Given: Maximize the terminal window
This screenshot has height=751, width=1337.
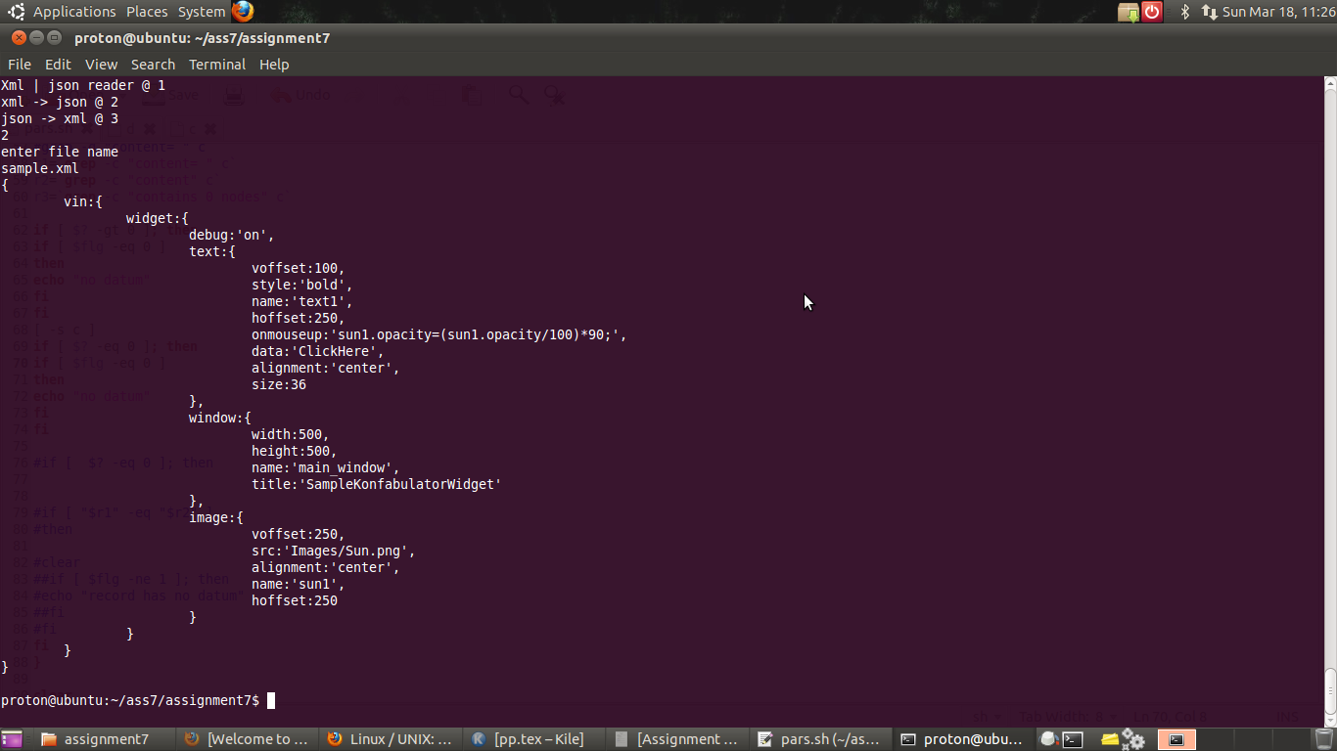Looking at the screenshot, I should click(x=56, y=38).
